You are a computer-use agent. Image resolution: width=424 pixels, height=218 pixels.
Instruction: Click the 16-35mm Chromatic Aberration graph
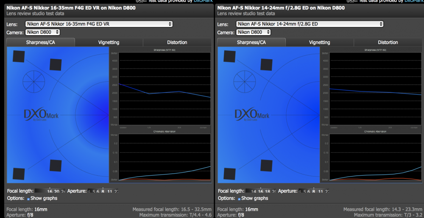tap(165, 157)
